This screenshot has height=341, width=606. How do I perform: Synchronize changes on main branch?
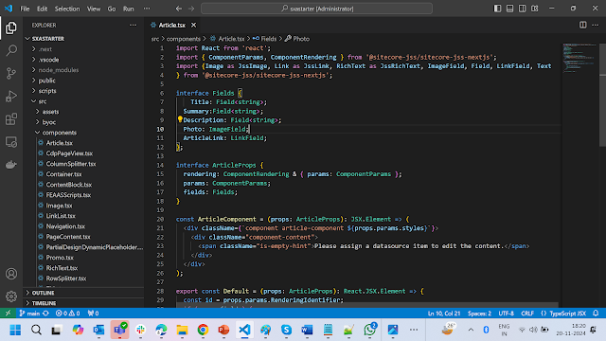pos(46,314)
